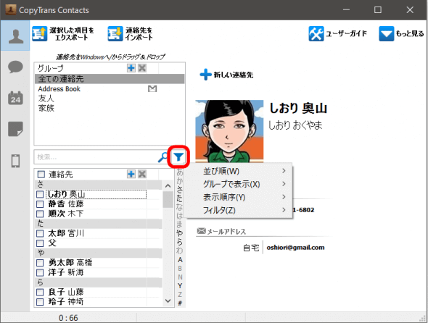Screen dimensions: 428x323
Task: Click the contact list scroll up arrow
Action: pos(168,186)
